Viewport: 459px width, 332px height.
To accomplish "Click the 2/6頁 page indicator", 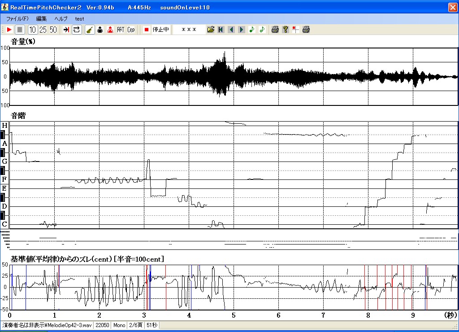I will point(136,325).
